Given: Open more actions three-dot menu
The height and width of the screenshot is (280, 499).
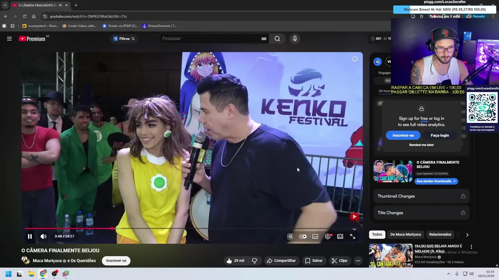Looking at the screenshot, I should [358, 261].
